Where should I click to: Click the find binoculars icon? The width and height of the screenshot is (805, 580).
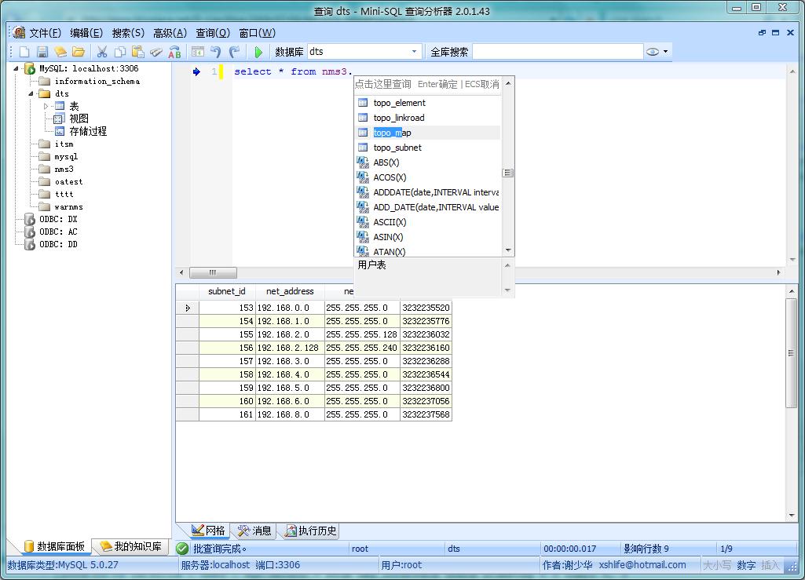156,52
